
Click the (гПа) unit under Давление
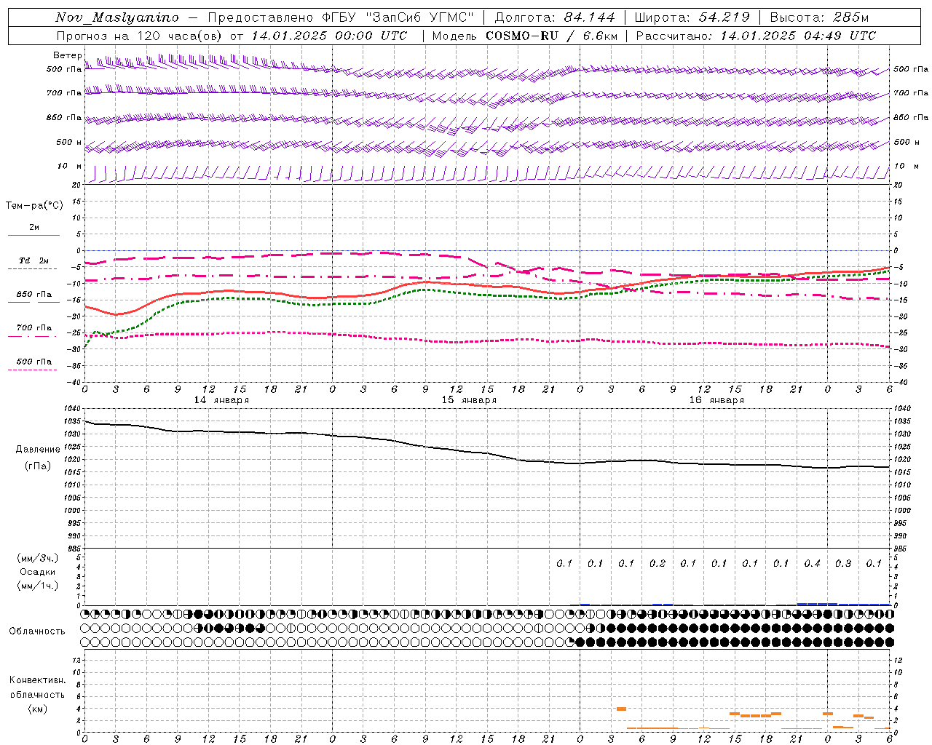click(38, 466)
